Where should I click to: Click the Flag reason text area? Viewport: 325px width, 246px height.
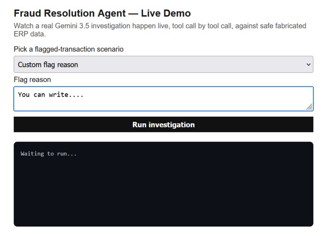point(163,99)
